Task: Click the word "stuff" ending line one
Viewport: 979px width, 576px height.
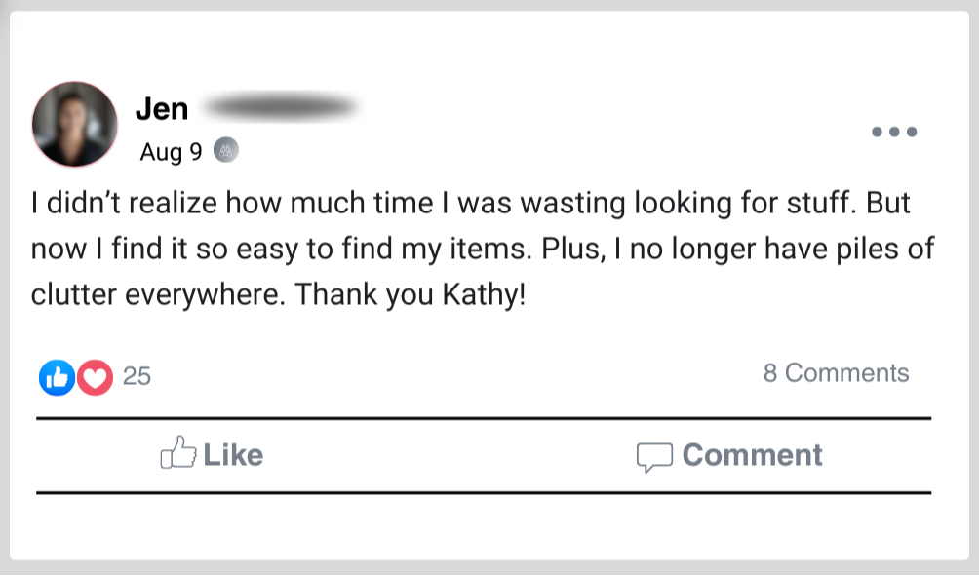Action: coord(800,204)
